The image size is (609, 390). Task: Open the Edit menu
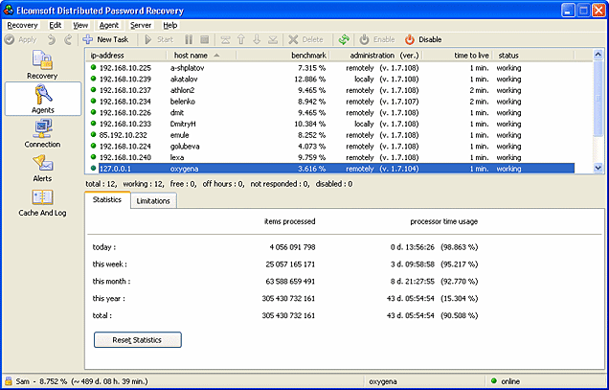coord(56,25)
